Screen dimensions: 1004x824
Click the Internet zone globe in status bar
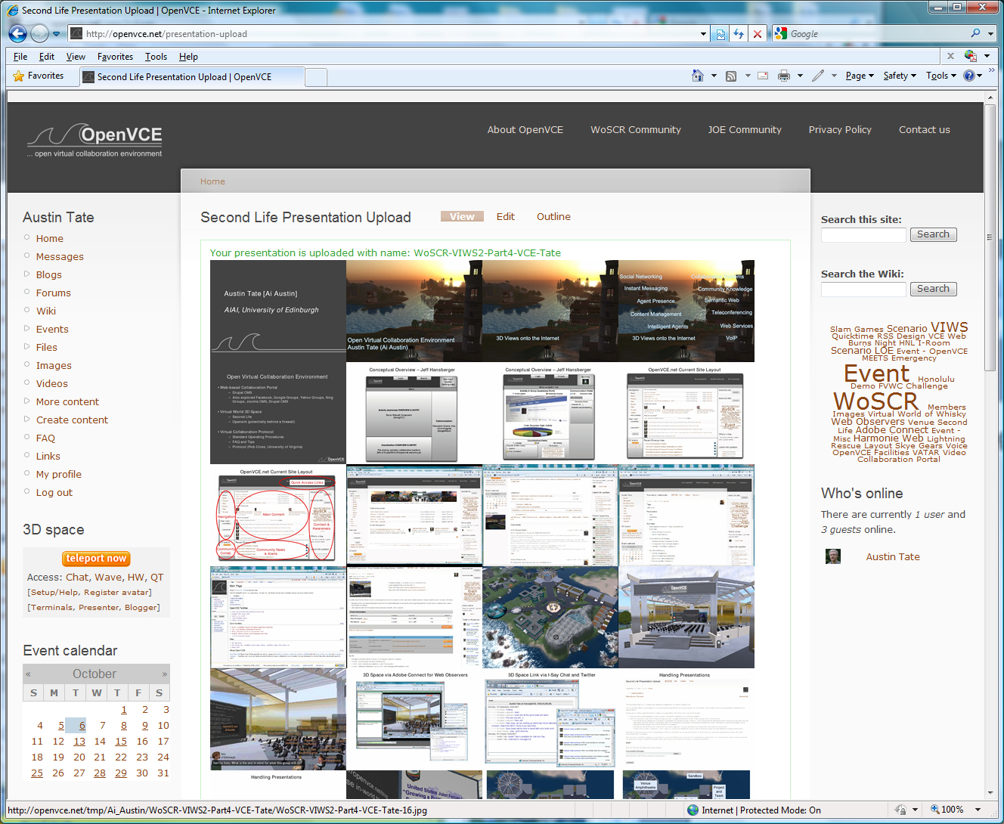(x=693, y=810)
